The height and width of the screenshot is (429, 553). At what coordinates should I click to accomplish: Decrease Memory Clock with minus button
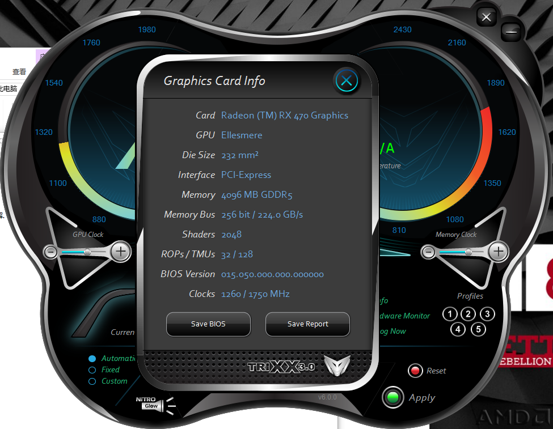[429, 252]
